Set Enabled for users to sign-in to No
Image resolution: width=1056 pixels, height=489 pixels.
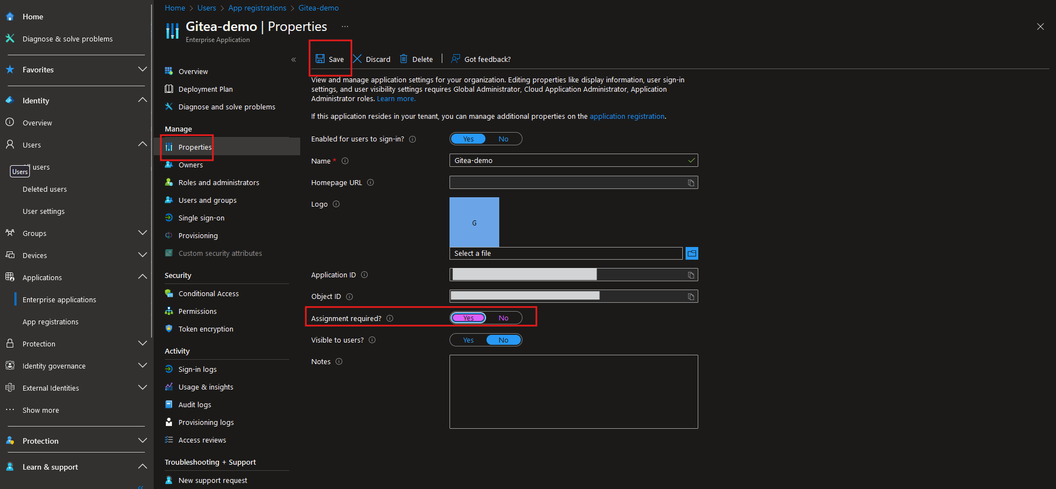(504, 139)
